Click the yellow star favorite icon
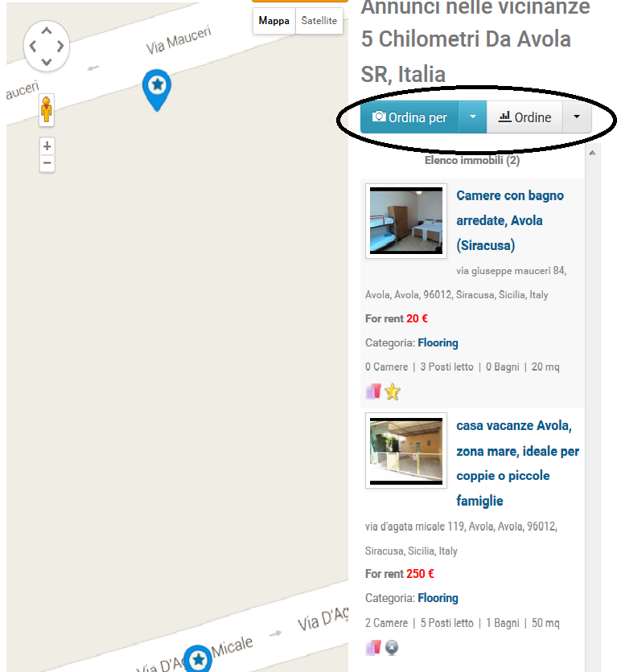Image resolution: width=617 pixels, height=672 pixels. (393, 391)
